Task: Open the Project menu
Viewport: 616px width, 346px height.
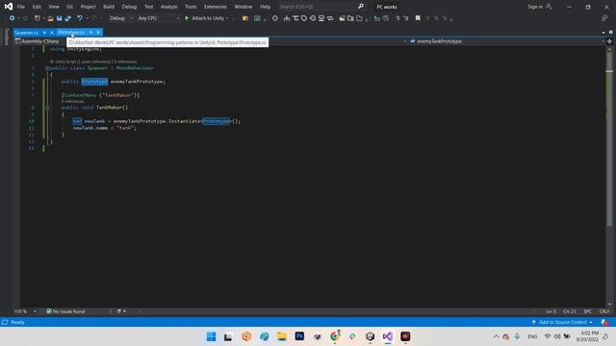Action: (88, 7)
